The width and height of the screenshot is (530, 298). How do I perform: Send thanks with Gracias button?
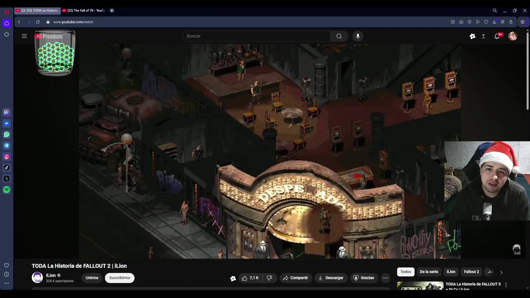coord(364,278)
